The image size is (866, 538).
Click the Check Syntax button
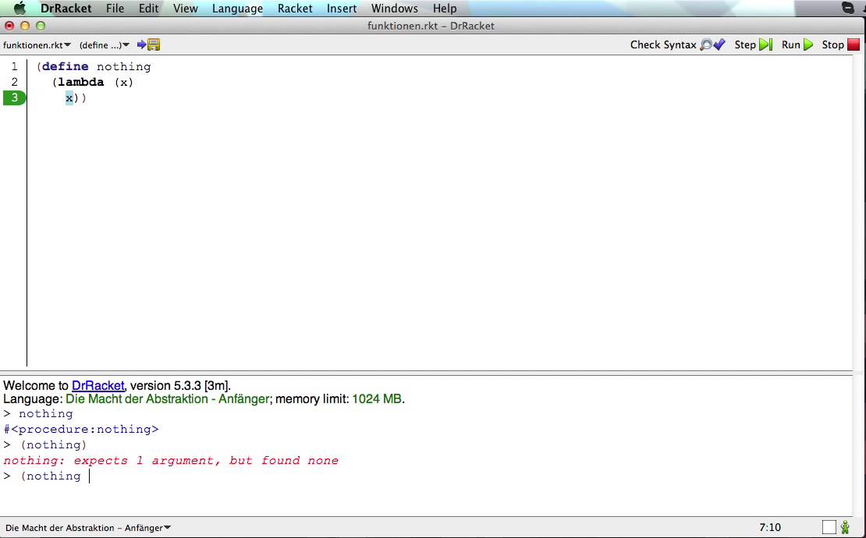pos(678,44)
